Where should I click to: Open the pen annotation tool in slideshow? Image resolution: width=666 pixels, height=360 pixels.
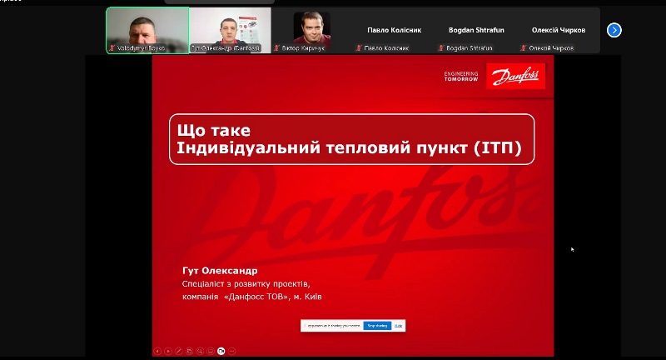[x=179, y=351]
